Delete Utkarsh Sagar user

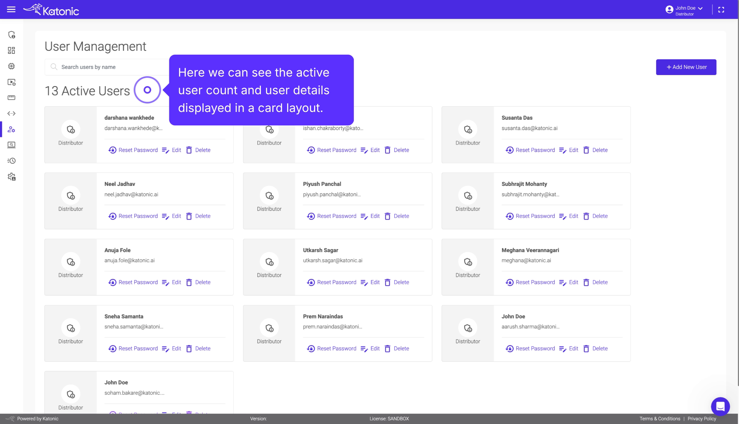[x=397, y=282]
